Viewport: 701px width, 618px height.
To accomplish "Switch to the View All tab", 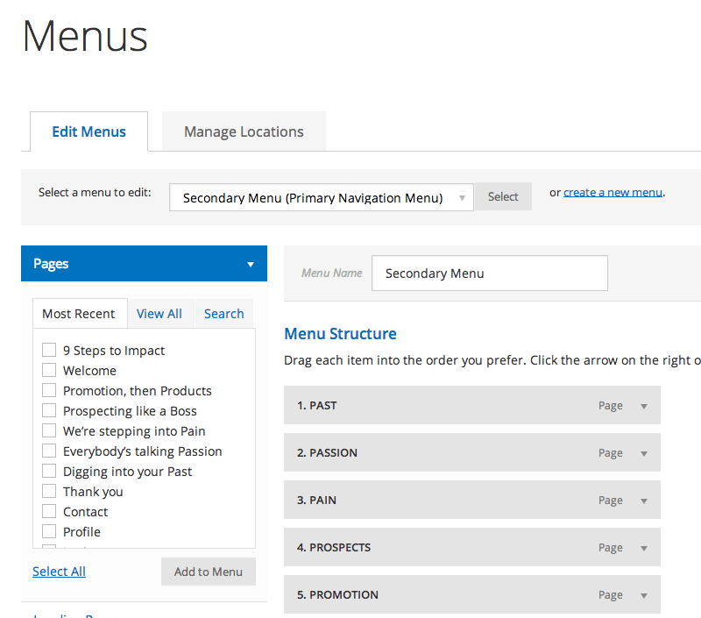I will [159, 313].
